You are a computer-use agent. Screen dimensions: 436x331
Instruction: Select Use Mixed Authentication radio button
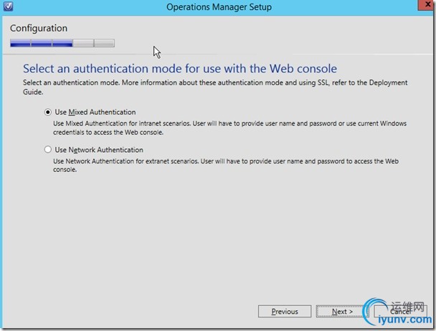[x=48, y=112]
